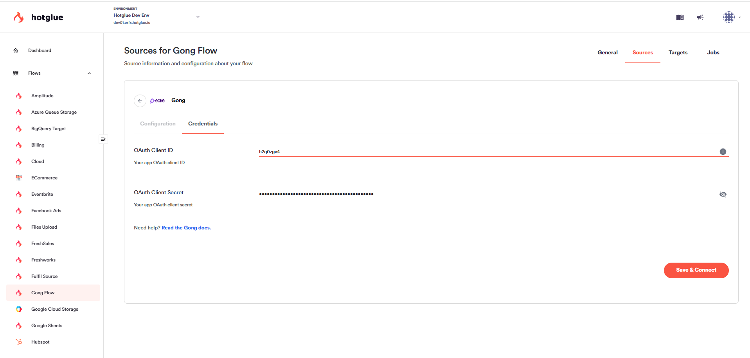Click the Flows list icon

[x=16, y=73]
